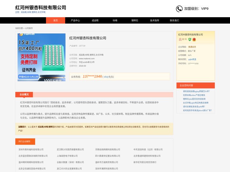This screenshot has height=172, width=230.
Task: Open 北京企信通信息技术有限公司 link
Action: [32, 168]
